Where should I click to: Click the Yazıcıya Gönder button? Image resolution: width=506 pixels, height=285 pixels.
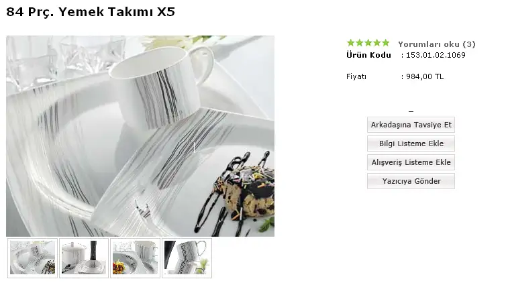[x=411, y=181]
